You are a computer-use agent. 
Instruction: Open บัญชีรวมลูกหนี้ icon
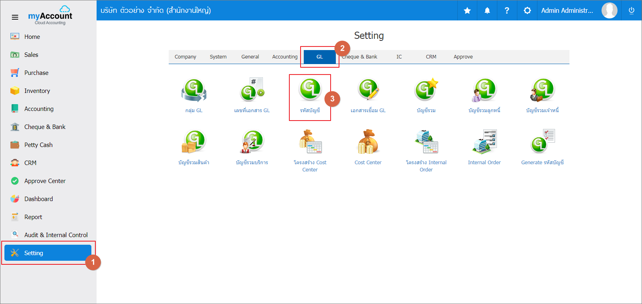tap(484, 90)
